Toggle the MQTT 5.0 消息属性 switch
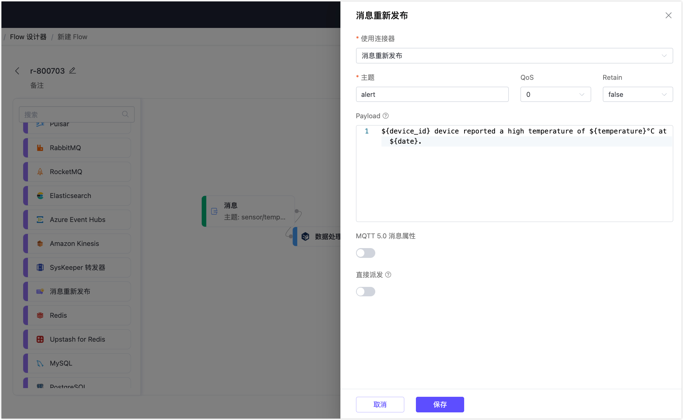The height and width of the screenshot is (420, 683). [365, 253]
